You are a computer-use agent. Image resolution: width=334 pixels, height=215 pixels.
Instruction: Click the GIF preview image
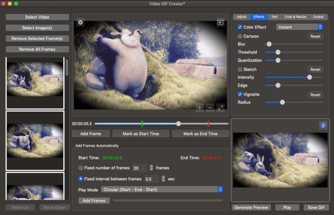point(280,160)
